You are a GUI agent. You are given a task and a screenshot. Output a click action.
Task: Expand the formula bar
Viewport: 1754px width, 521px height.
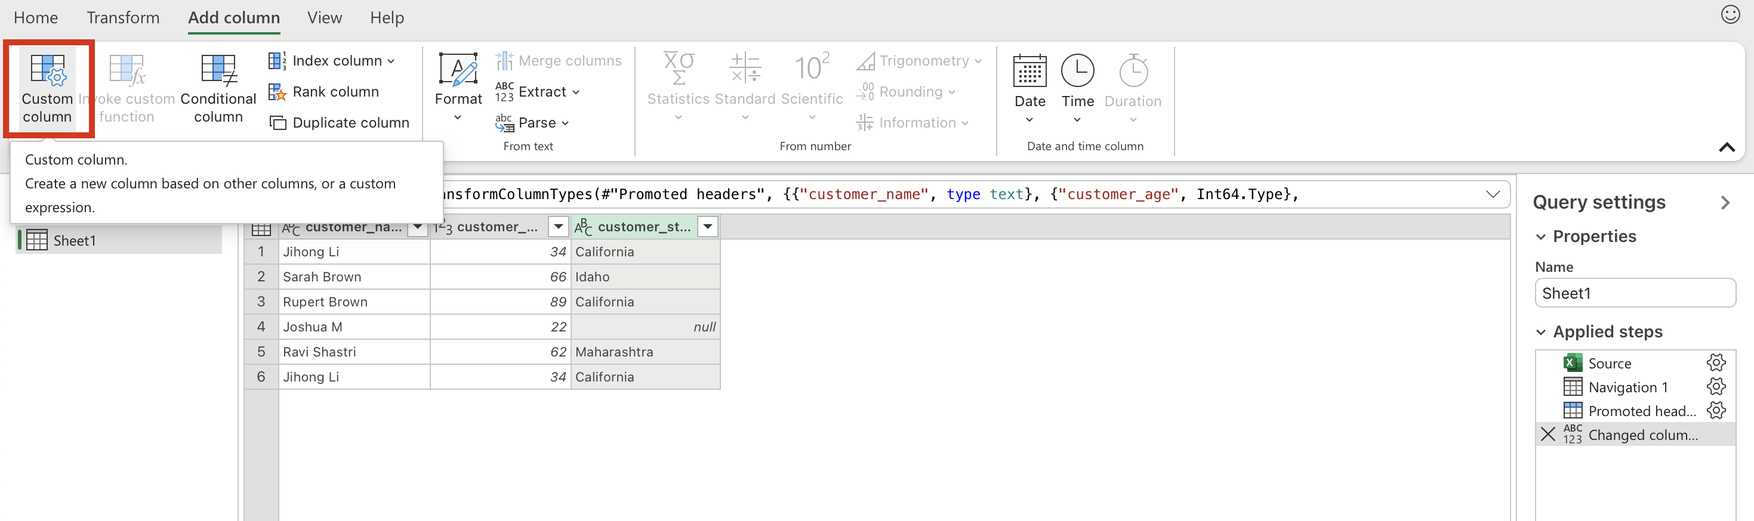tap(1493, 194)
